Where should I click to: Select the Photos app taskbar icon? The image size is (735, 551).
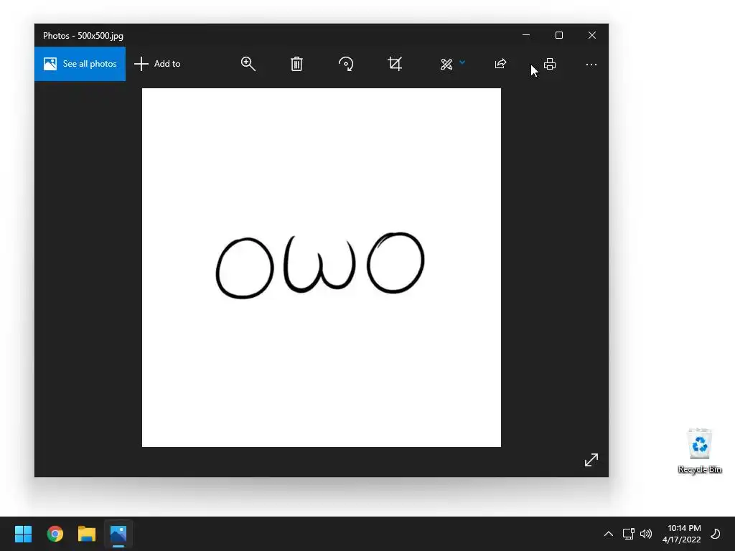pos(118,534)
